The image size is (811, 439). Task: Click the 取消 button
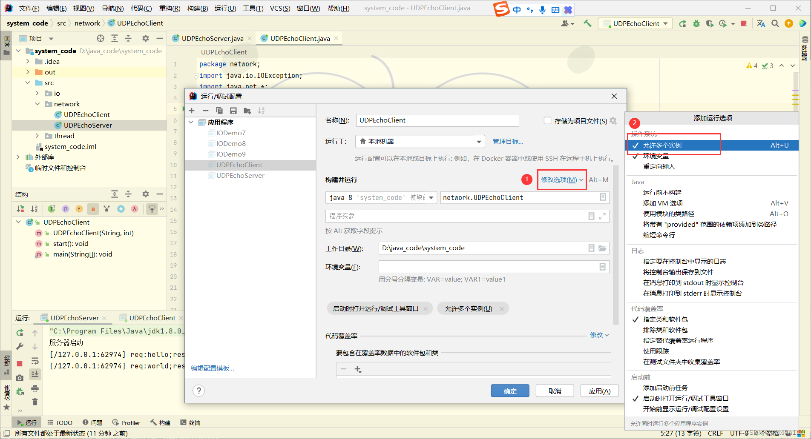click(555, 391)
